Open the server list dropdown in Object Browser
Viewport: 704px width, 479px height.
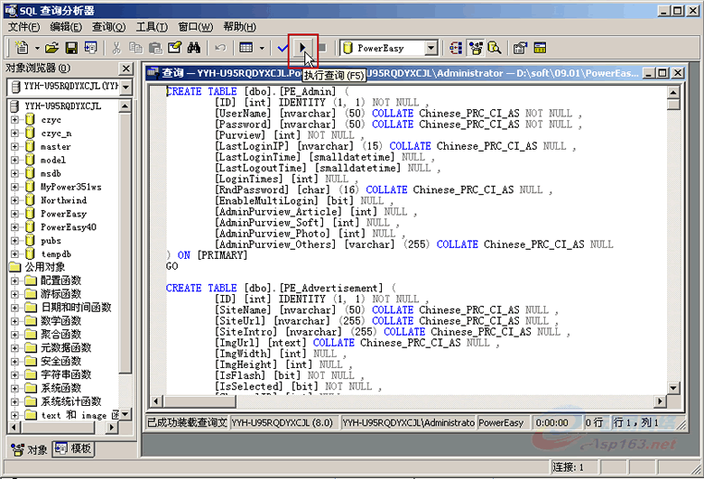click(x=126, y=87)
